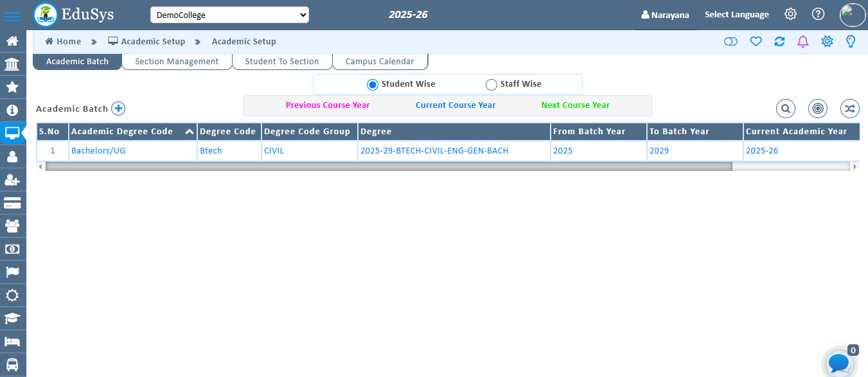Select the Staff Wise radio button
The image size is (868, 377).
pos(491,84)
